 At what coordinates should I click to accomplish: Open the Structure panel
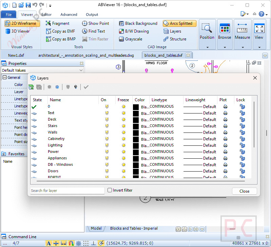tap(175, 39)
